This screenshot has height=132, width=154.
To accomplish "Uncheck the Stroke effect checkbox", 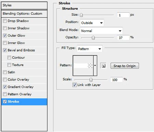I will coord(5,102).
